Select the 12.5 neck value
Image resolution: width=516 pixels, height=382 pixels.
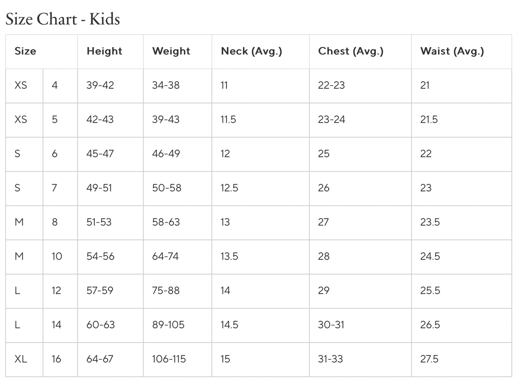(x=229, y=188)
